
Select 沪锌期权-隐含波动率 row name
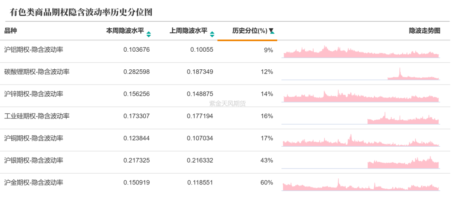coord(34,94)
